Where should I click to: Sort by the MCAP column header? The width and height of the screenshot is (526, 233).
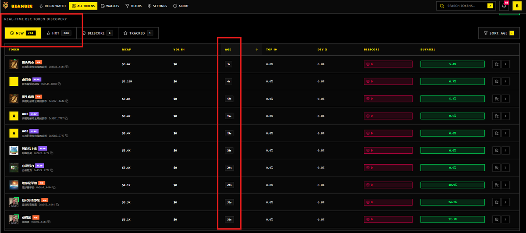[x=127, y=49]
